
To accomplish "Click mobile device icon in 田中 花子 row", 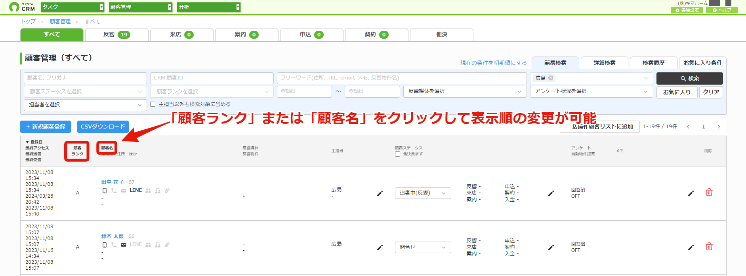I will click(105, 191).
